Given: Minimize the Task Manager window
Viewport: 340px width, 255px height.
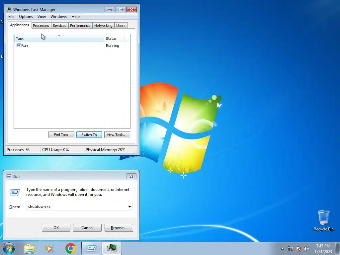Looking at the screenshot, I should (x=110, y=9).
